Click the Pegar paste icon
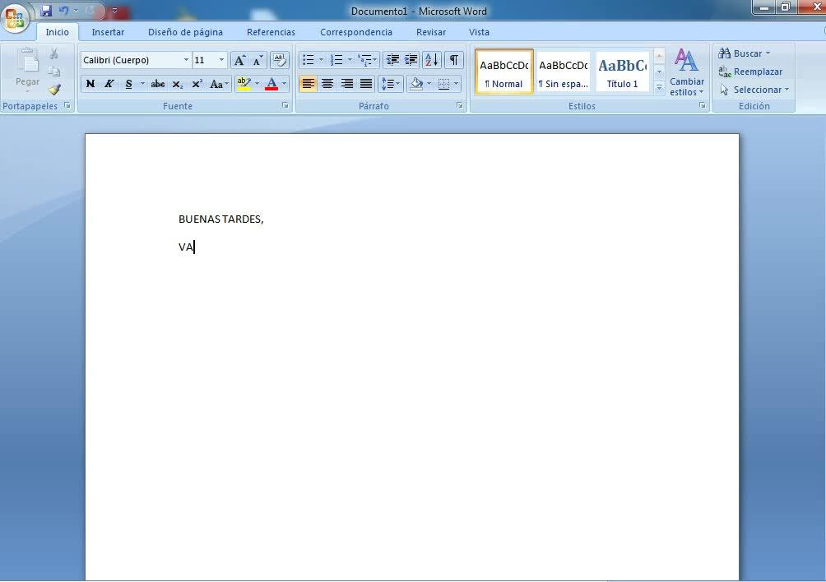Viewport: 826px width, 582px height. pos(28,60)
